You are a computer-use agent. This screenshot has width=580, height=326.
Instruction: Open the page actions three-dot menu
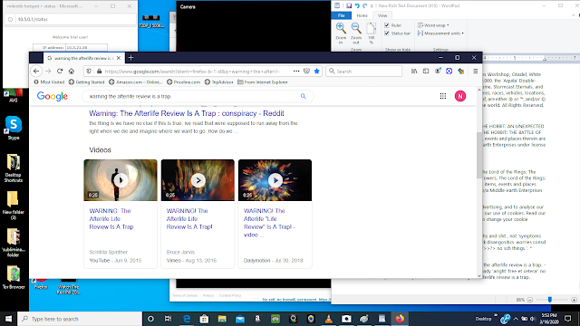[x=296, y=71]
